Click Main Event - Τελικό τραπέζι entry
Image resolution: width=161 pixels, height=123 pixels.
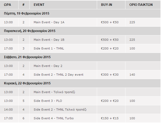(x=54, y=92)
